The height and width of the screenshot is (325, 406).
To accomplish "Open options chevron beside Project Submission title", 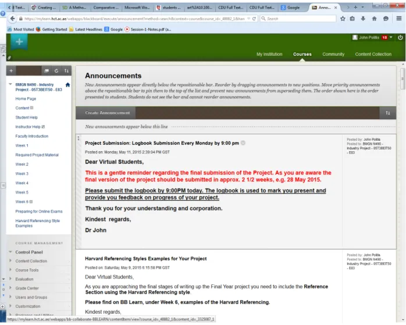I will click(x=243, y=143).
